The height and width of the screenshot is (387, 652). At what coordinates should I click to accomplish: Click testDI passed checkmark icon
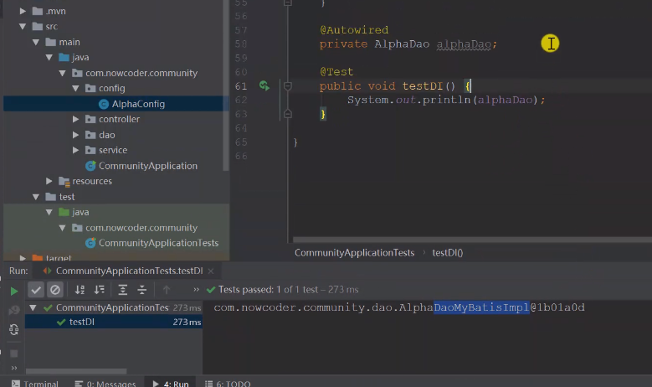tap(61, 322)
